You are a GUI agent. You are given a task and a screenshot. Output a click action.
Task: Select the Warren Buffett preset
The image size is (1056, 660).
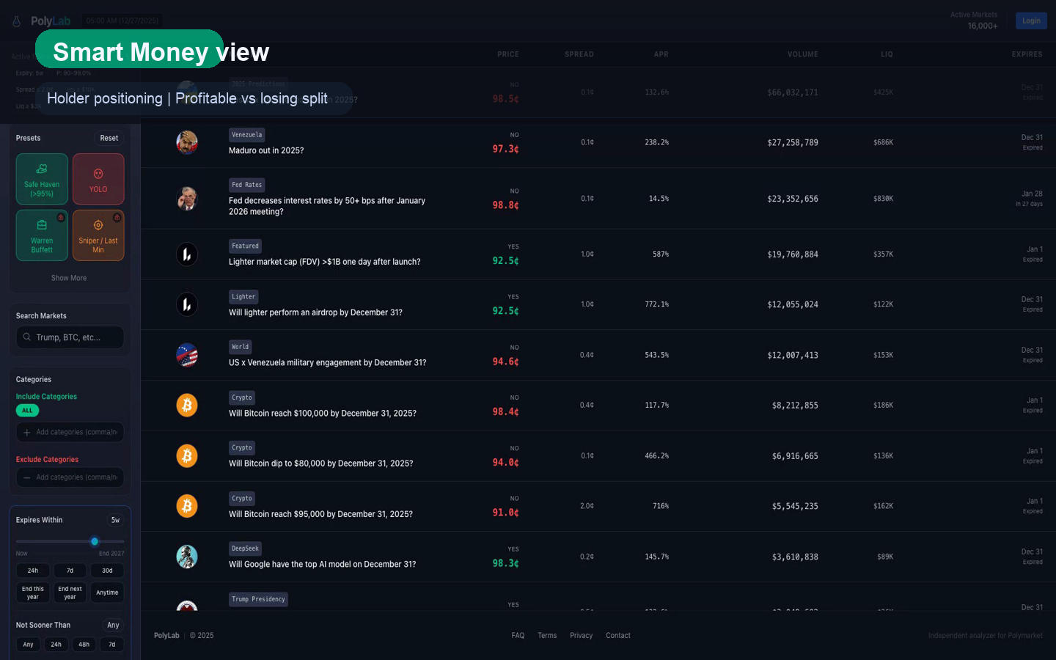(42, 235)
